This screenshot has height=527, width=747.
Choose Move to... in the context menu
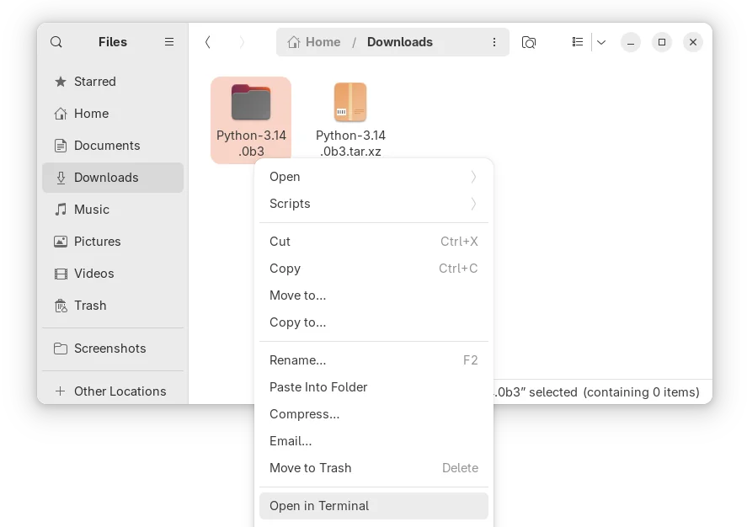(374, 295)
